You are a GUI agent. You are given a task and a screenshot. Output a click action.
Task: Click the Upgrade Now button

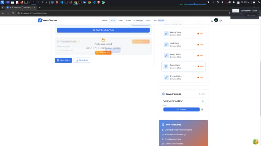[103, 53]
